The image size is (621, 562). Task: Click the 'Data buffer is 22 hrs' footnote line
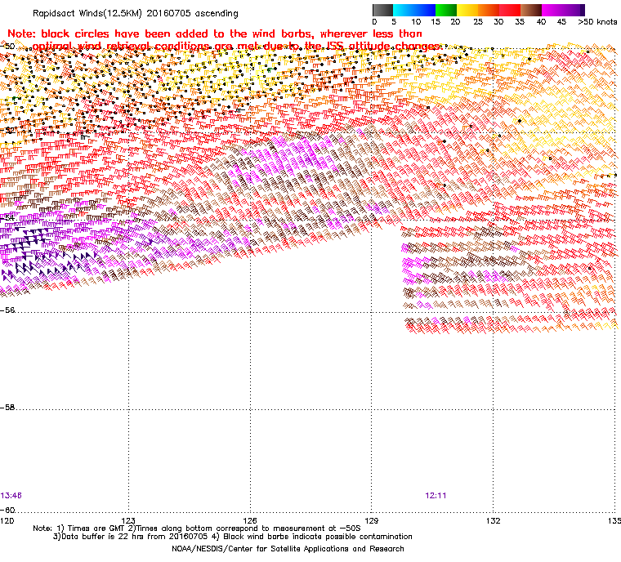coord(233,537)
